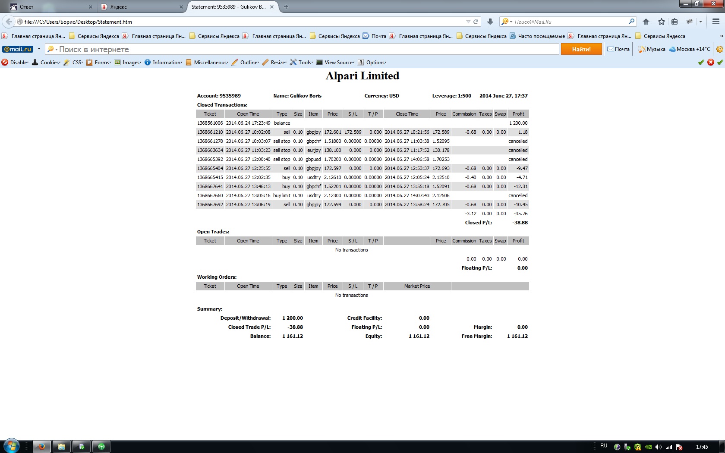Expand the bookmarks bar overflow chevron
Viewport: 725px width, 453px height.
pos(721,36)
